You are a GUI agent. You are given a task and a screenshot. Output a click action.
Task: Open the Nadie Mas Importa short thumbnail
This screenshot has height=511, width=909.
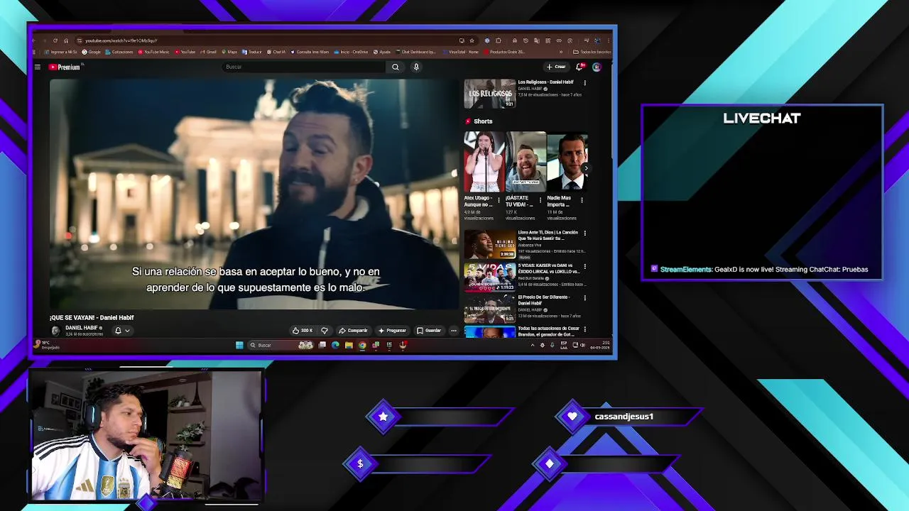567,162
